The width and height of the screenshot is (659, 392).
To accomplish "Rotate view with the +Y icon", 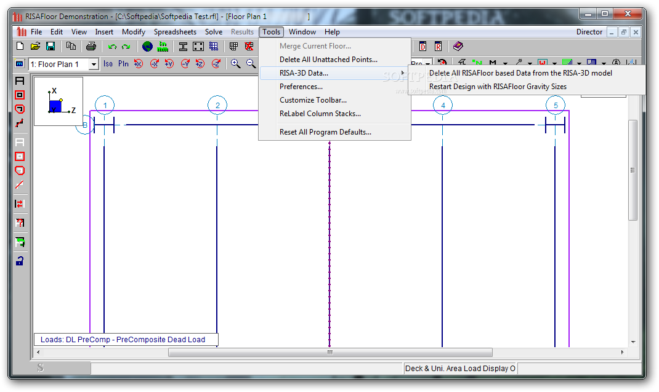I will pos(169,64).
